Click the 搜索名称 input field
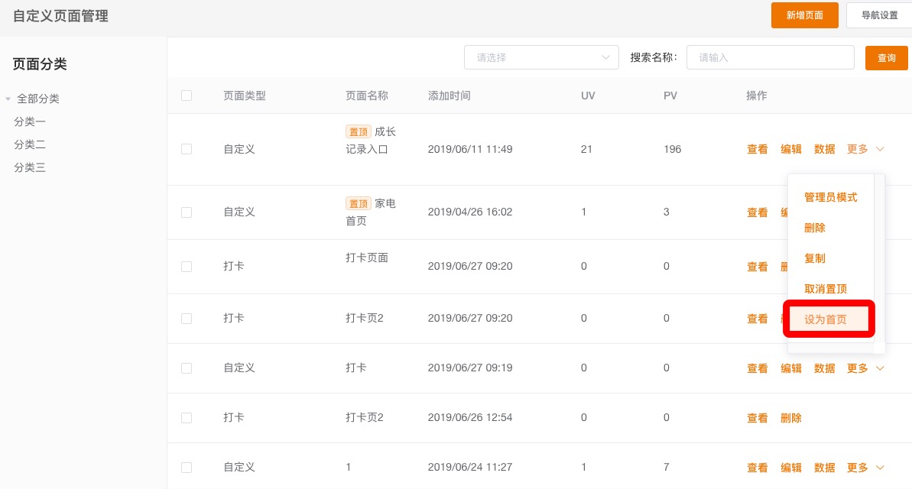This screenshot has height=489, width=912. coord(770,57)
